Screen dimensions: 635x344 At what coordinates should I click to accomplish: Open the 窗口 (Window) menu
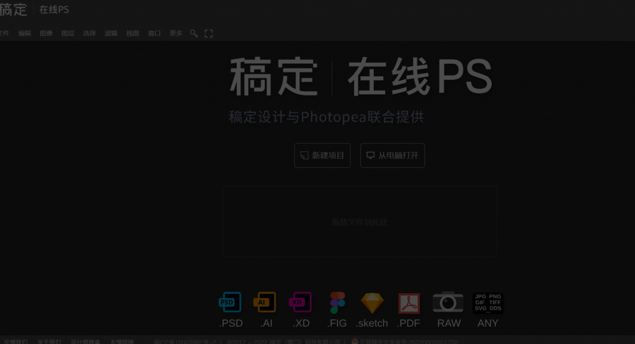coord(154,33)
